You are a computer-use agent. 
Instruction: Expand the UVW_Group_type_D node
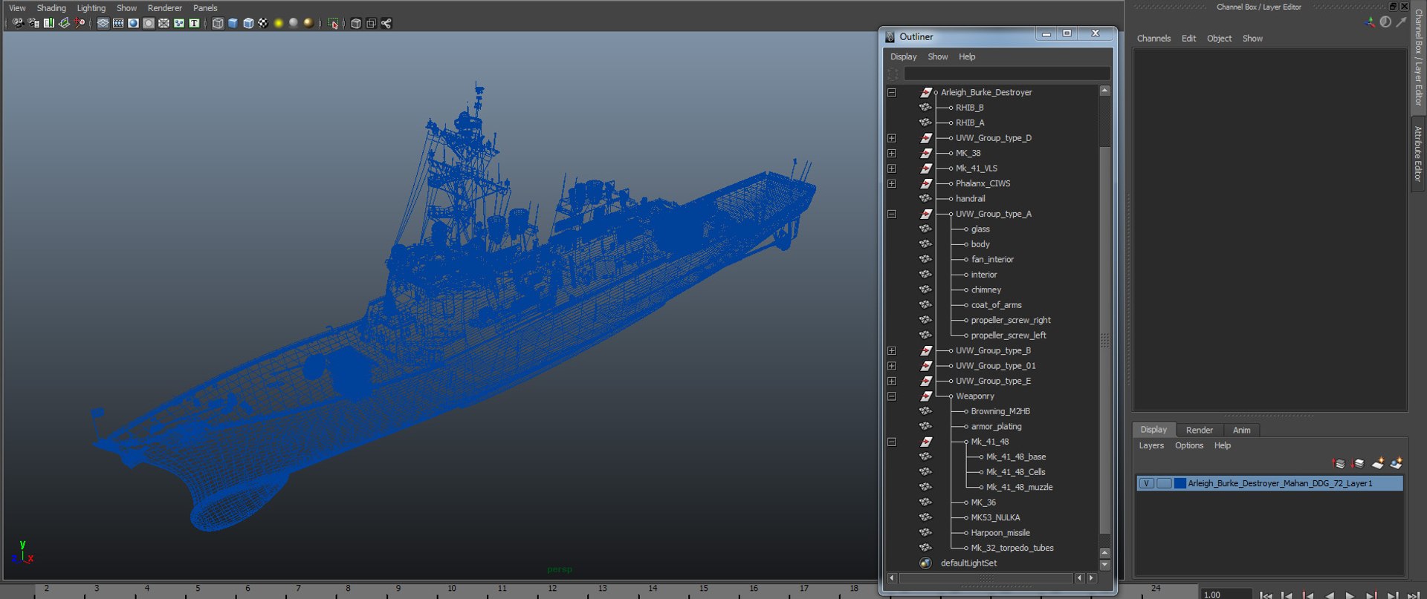click(x=892, y=138)
